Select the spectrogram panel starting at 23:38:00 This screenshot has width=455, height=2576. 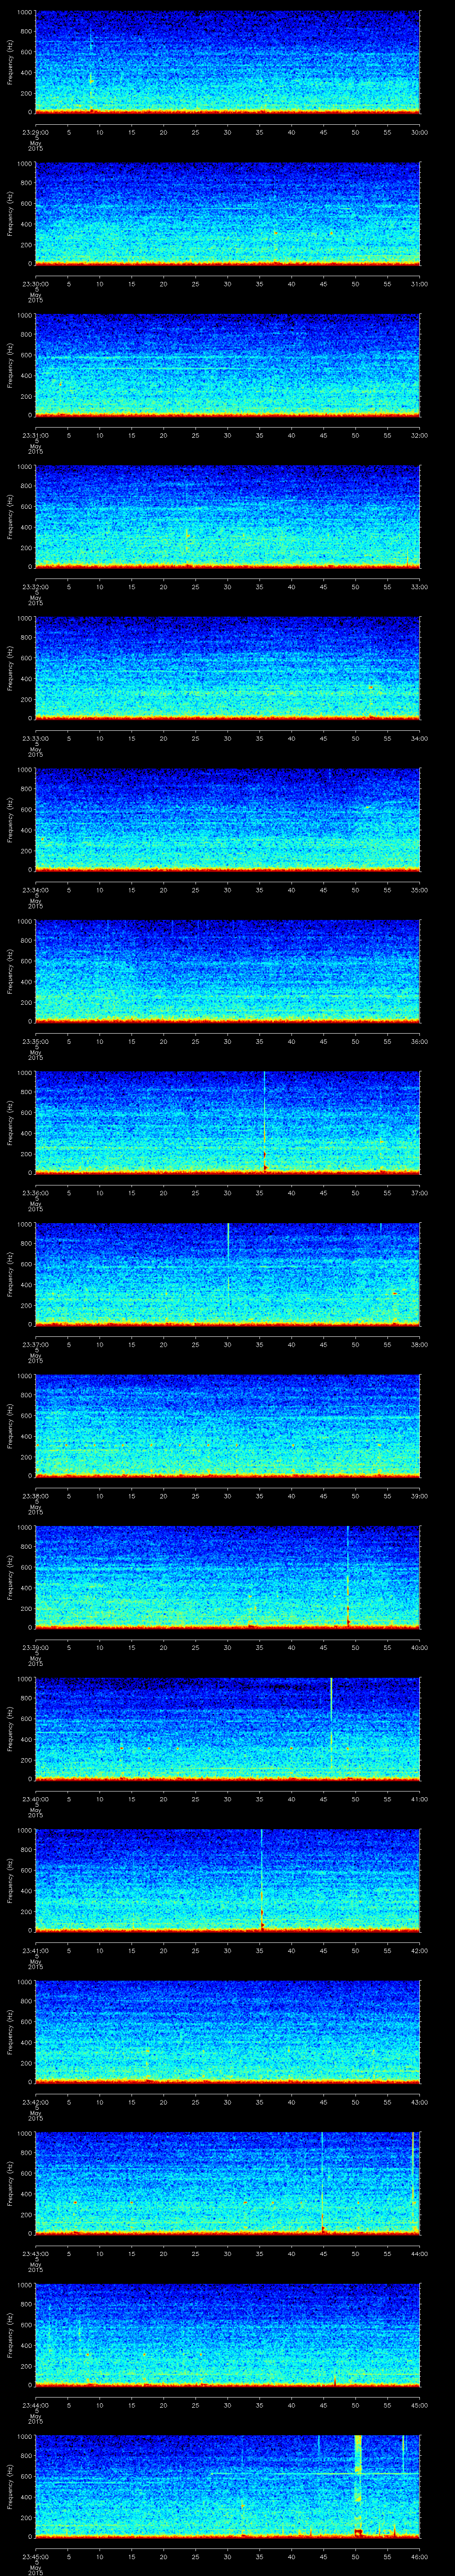pyautogui.click(x=227, y=1425)
